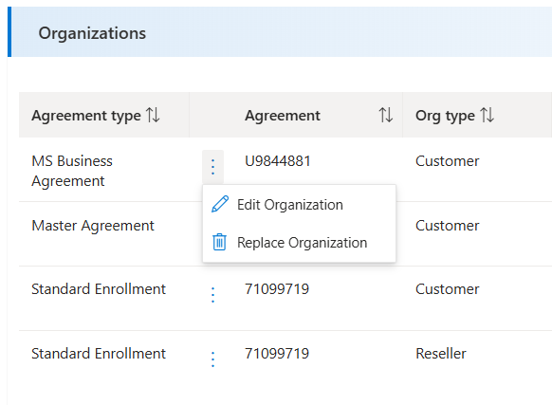This screenshot has height=405, width=552.
Task: Select the MS Business Agreement row label
Action: [x=72, y=171]
